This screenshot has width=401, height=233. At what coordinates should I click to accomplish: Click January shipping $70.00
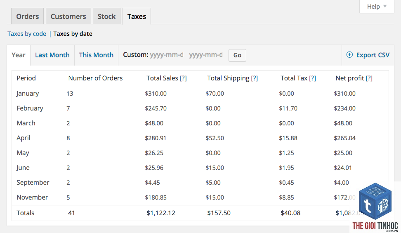(x=215, y=94)
